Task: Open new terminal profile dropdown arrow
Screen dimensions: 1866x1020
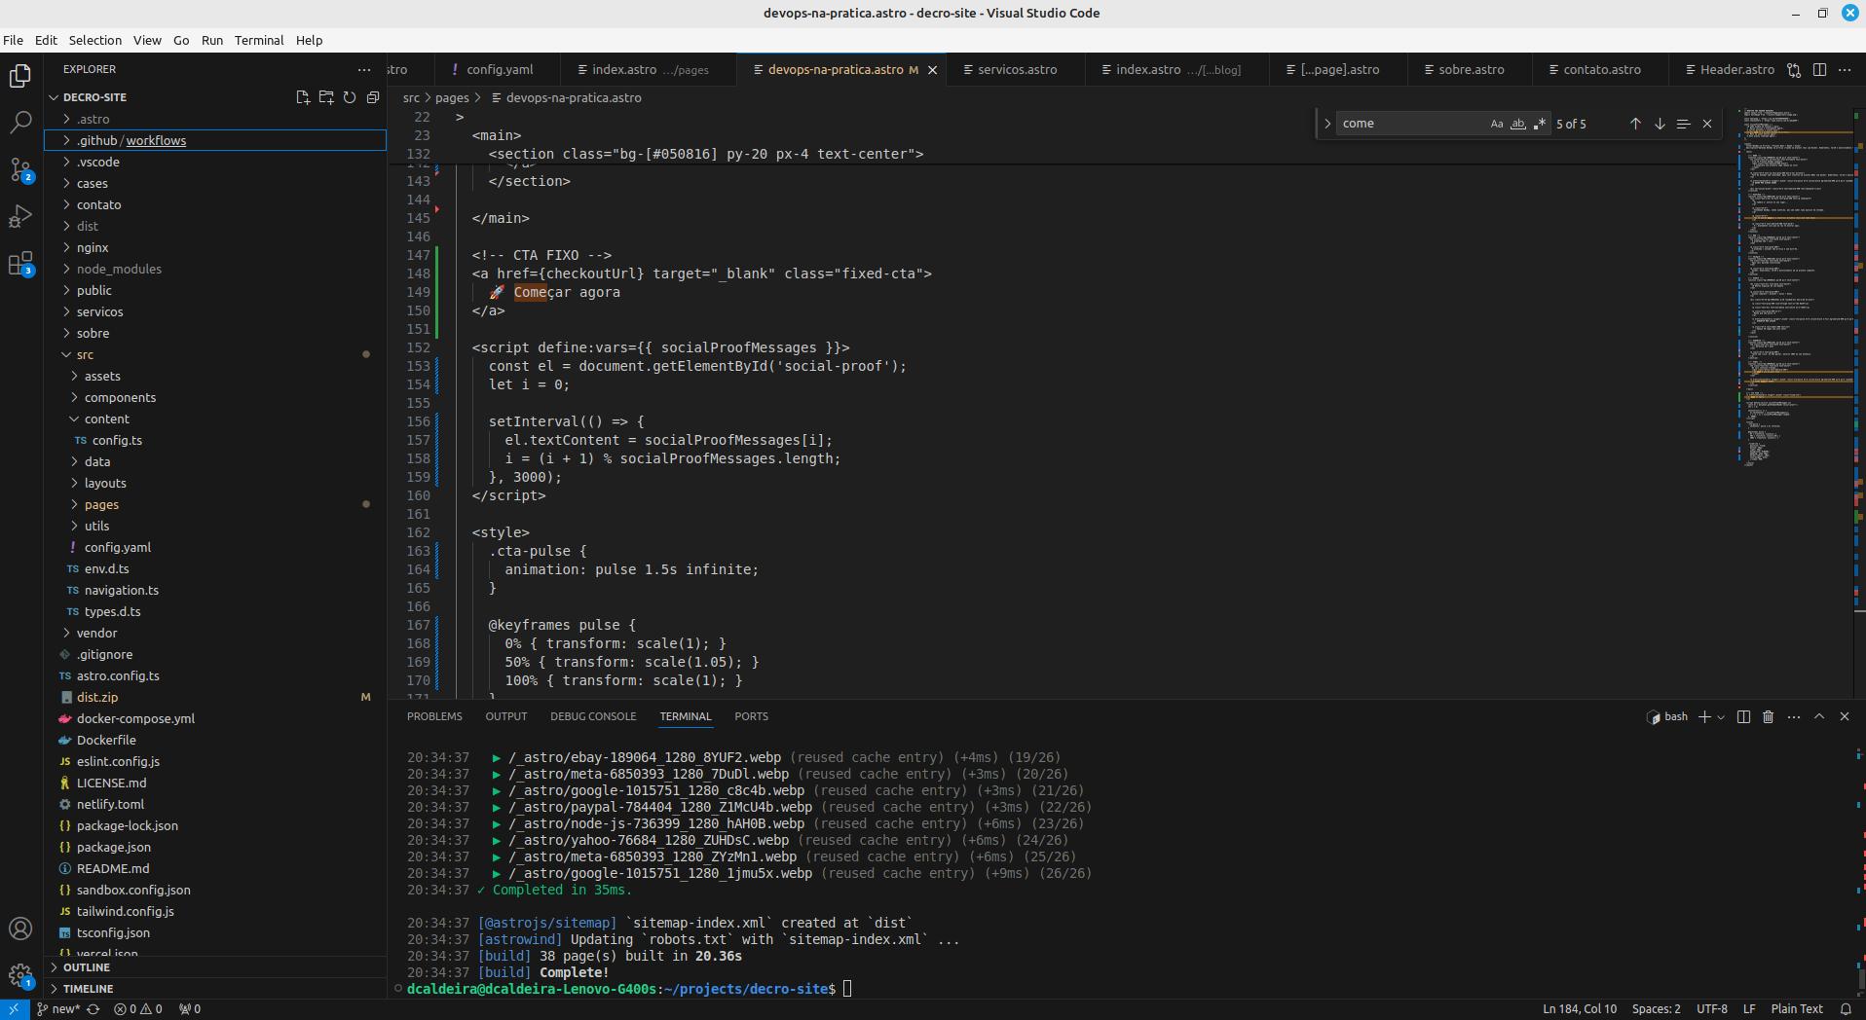Action: (x=1721, y=717)
